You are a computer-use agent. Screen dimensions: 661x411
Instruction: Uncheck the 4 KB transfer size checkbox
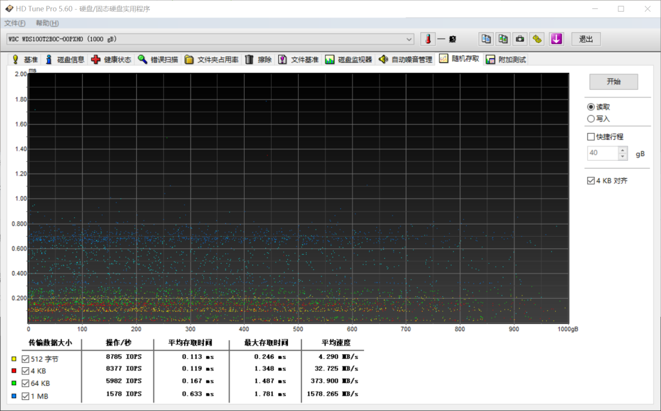pyautogui.click(x=25, y=371)
